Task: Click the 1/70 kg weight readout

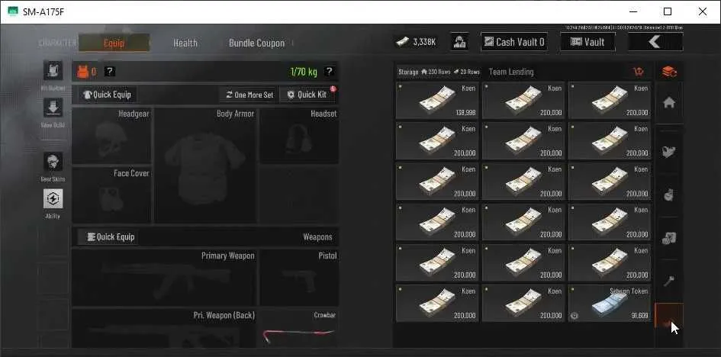Action: (304, 72)
